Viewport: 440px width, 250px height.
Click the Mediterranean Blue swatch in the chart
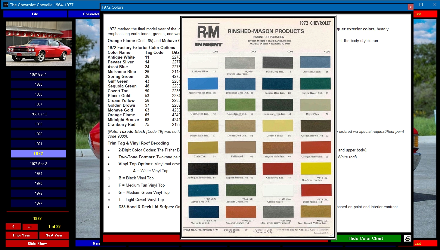point(203,84)
